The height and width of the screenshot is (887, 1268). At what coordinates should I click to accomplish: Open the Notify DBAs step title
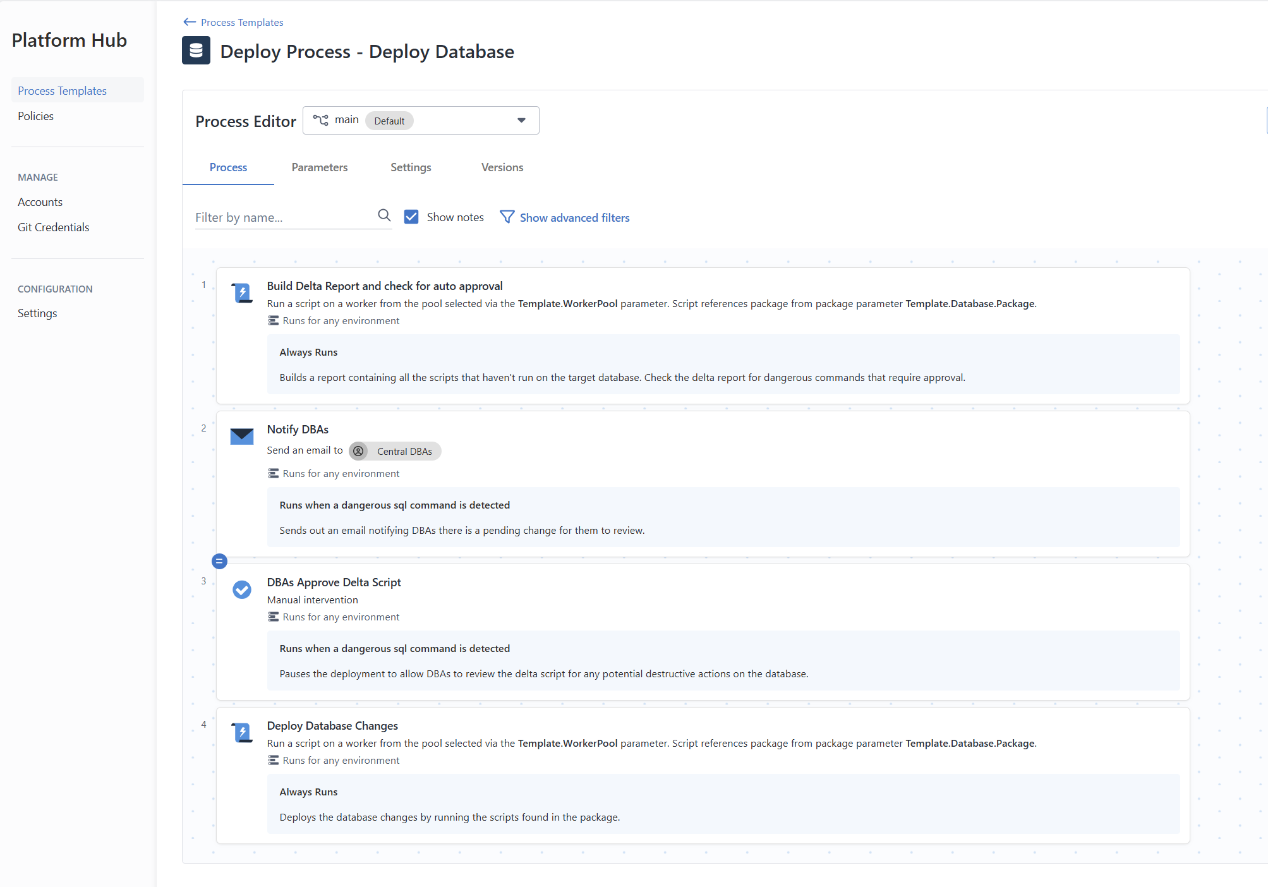pyautogui.click(x=298, y=430)
